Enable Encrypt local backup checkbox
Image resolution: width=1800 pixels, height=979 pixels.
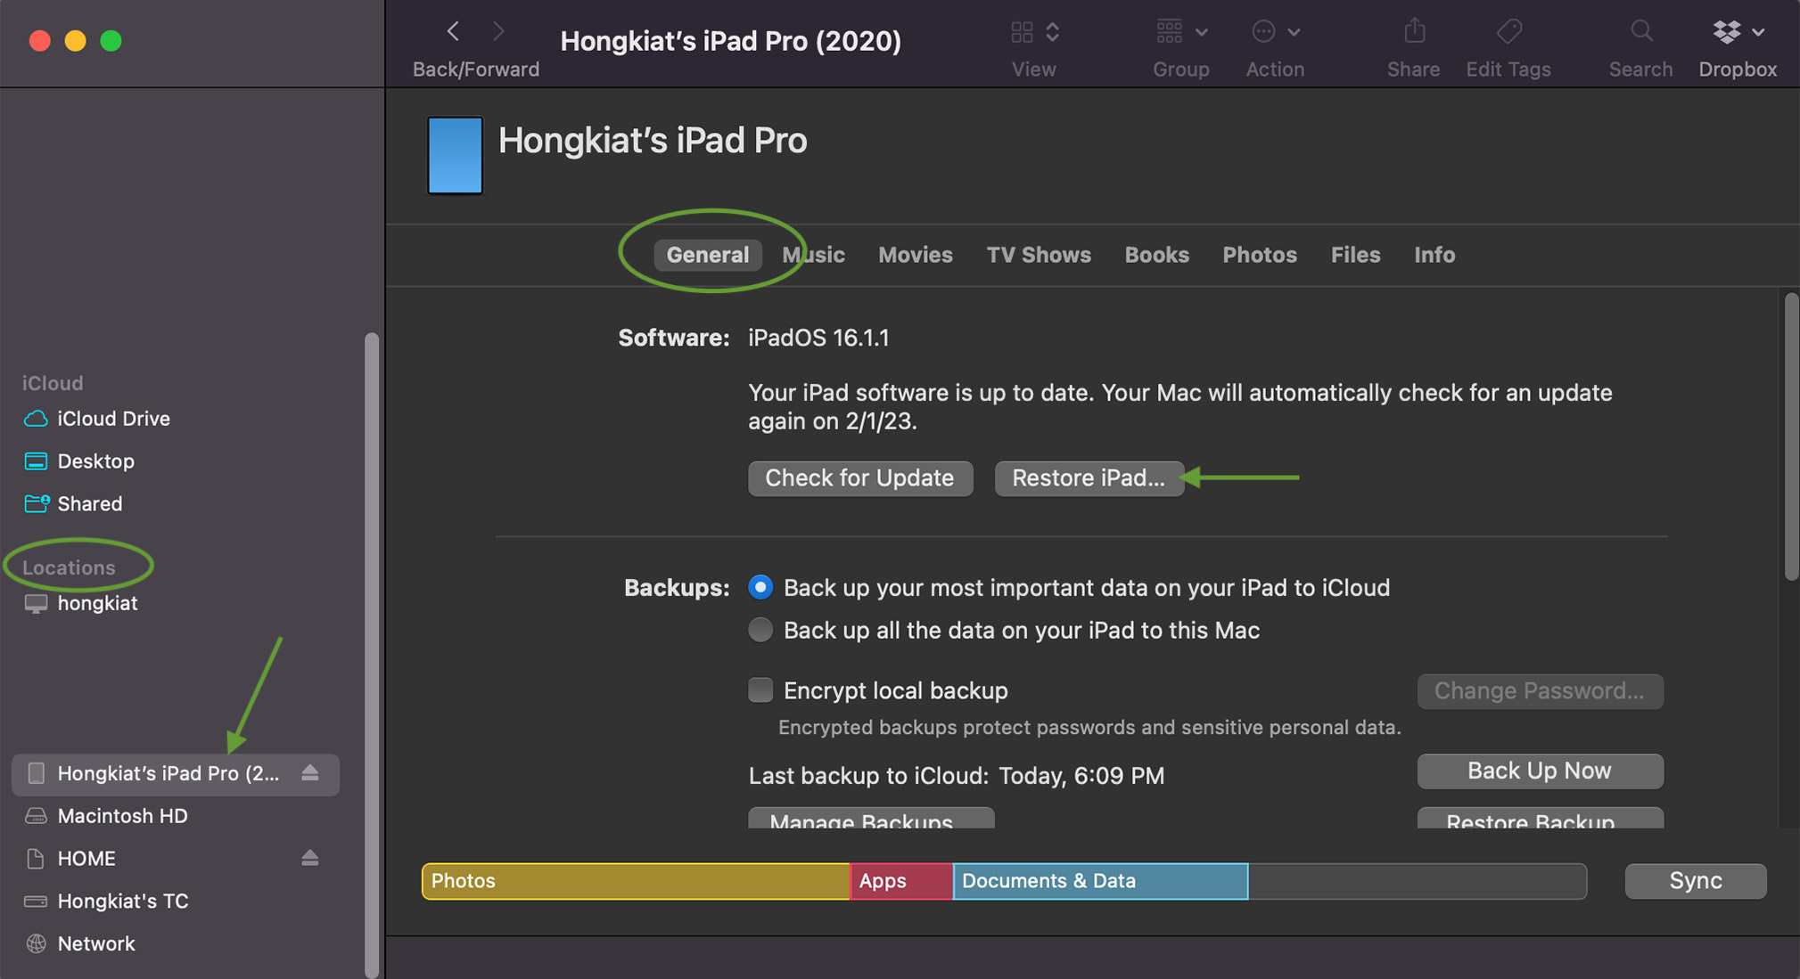[x=759, y=689]
